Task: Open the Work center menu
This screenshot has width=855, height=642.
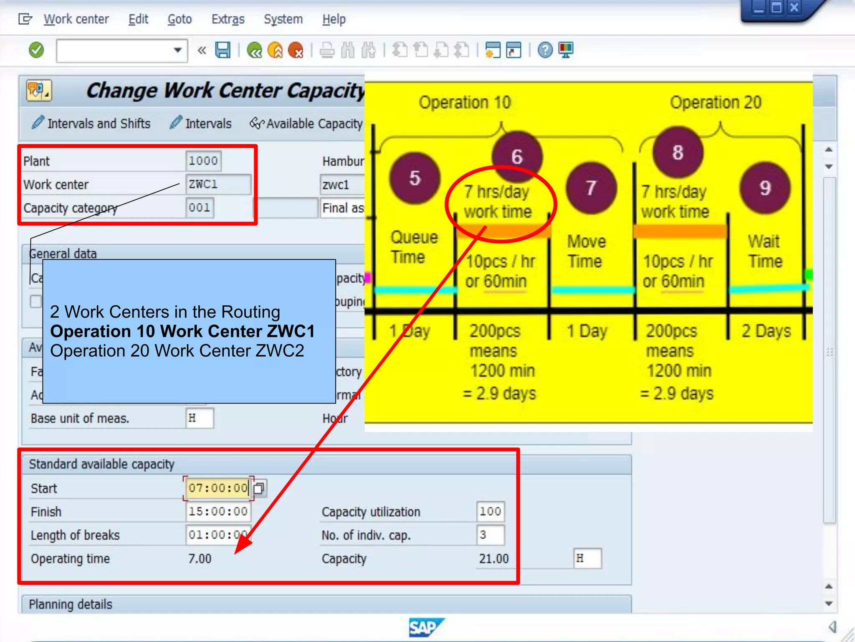Action: point(76,19)
